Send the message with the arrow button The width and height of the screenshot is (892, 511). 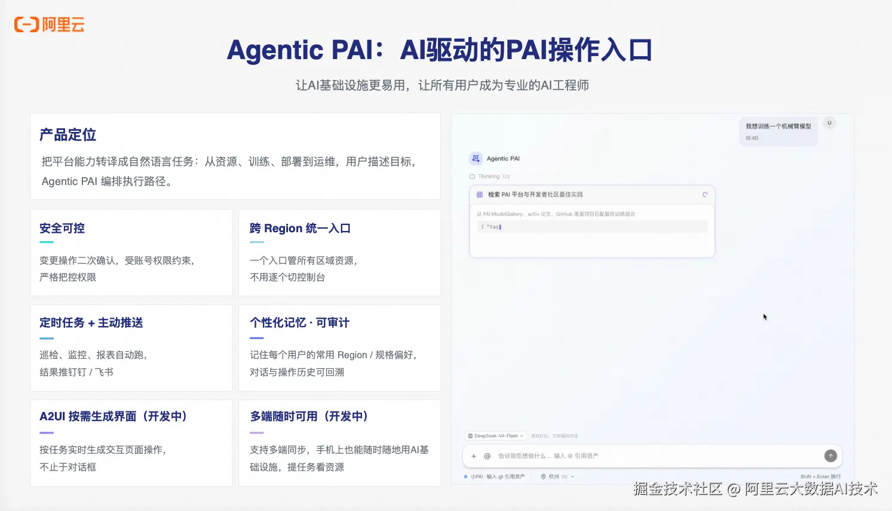click(x=830, y=455)
